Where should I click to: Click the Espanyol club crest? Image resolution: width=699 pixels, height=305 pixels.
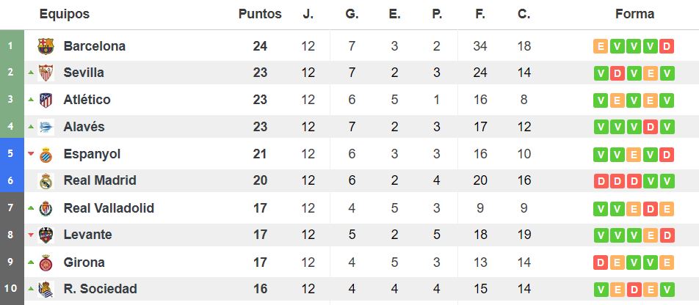click(46, 155)
